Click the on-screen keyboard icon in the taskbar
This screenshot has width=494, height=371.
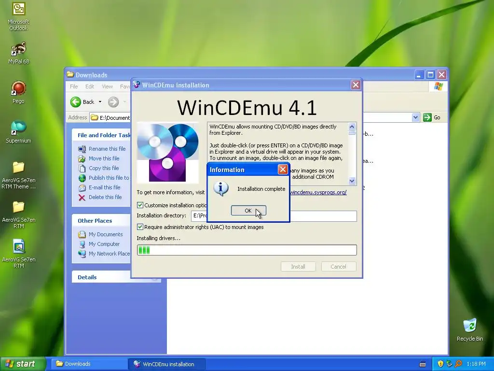pos(423,364)
